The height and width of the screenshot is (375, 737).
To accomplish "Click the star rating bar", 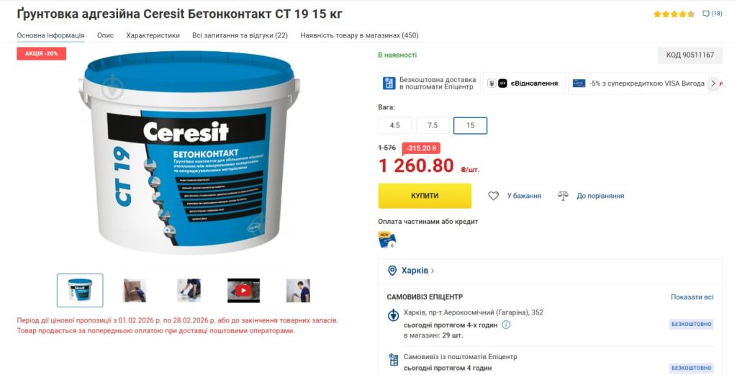I will pyautogui.click(x=674, y=14).
